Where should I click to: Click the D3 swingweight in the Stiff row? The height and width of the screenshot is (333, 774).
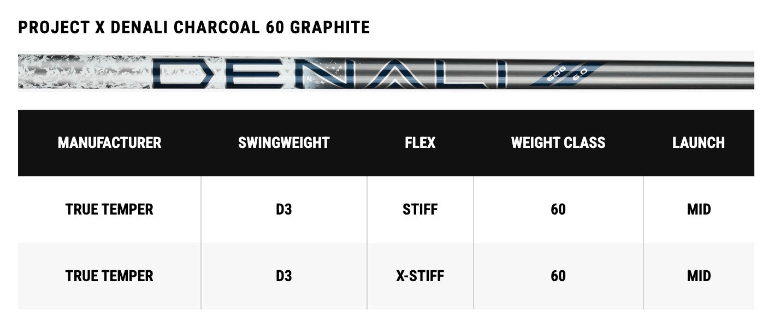[283, 210]
